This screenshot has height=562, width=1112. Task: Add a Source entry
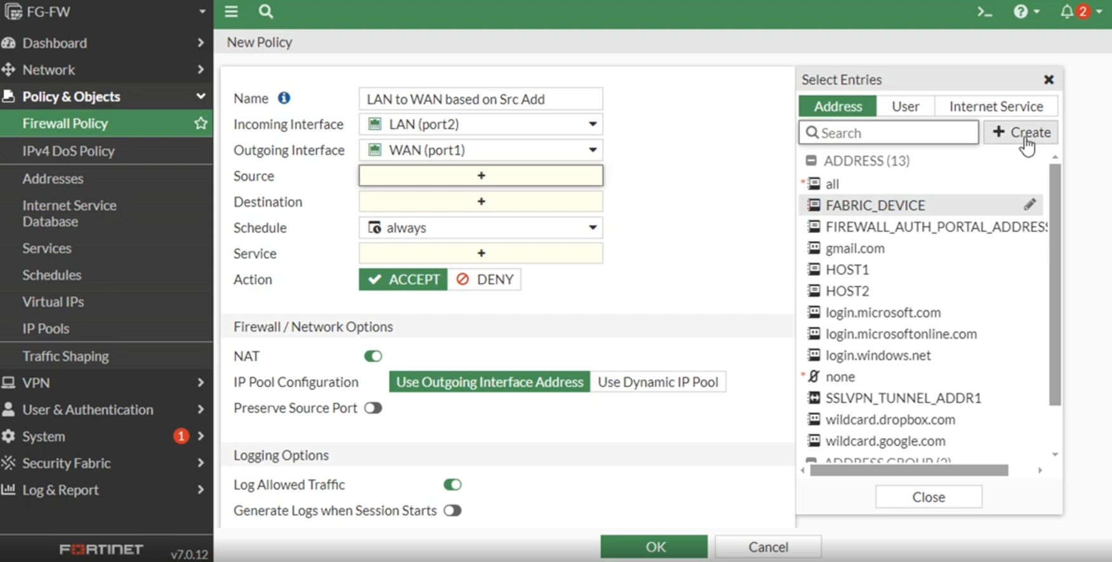coord(480,176)
